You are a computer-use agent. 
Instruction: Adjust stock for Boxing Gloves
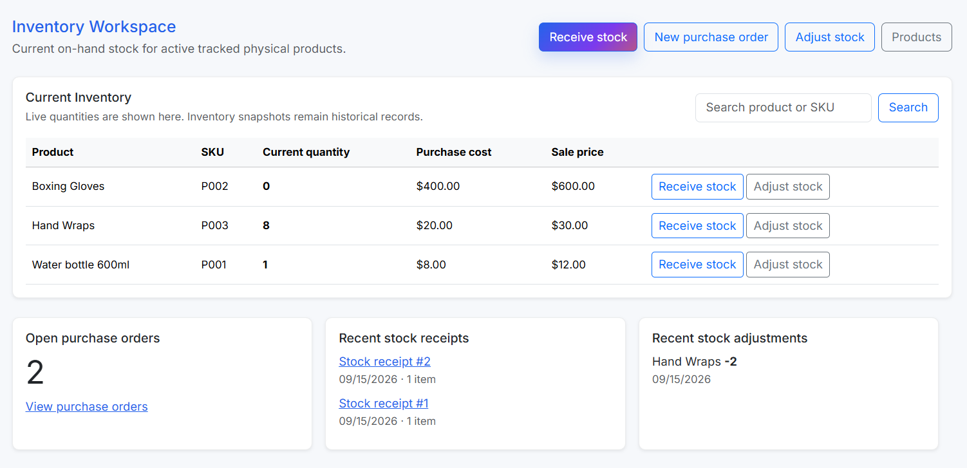788,187
